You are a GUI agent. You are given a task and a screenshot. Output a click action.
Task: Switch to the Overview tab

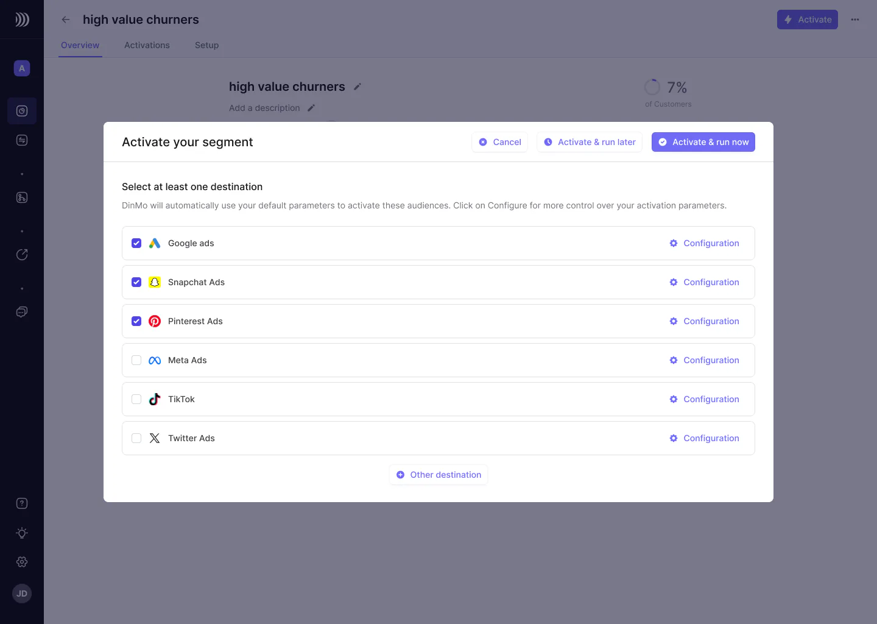click(80, 45)
